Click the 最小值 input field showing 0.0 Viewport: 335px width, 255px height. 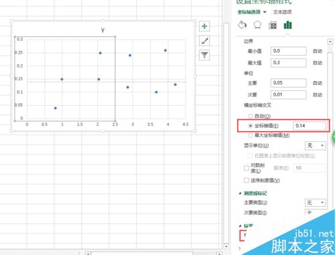tap(288, 51)
